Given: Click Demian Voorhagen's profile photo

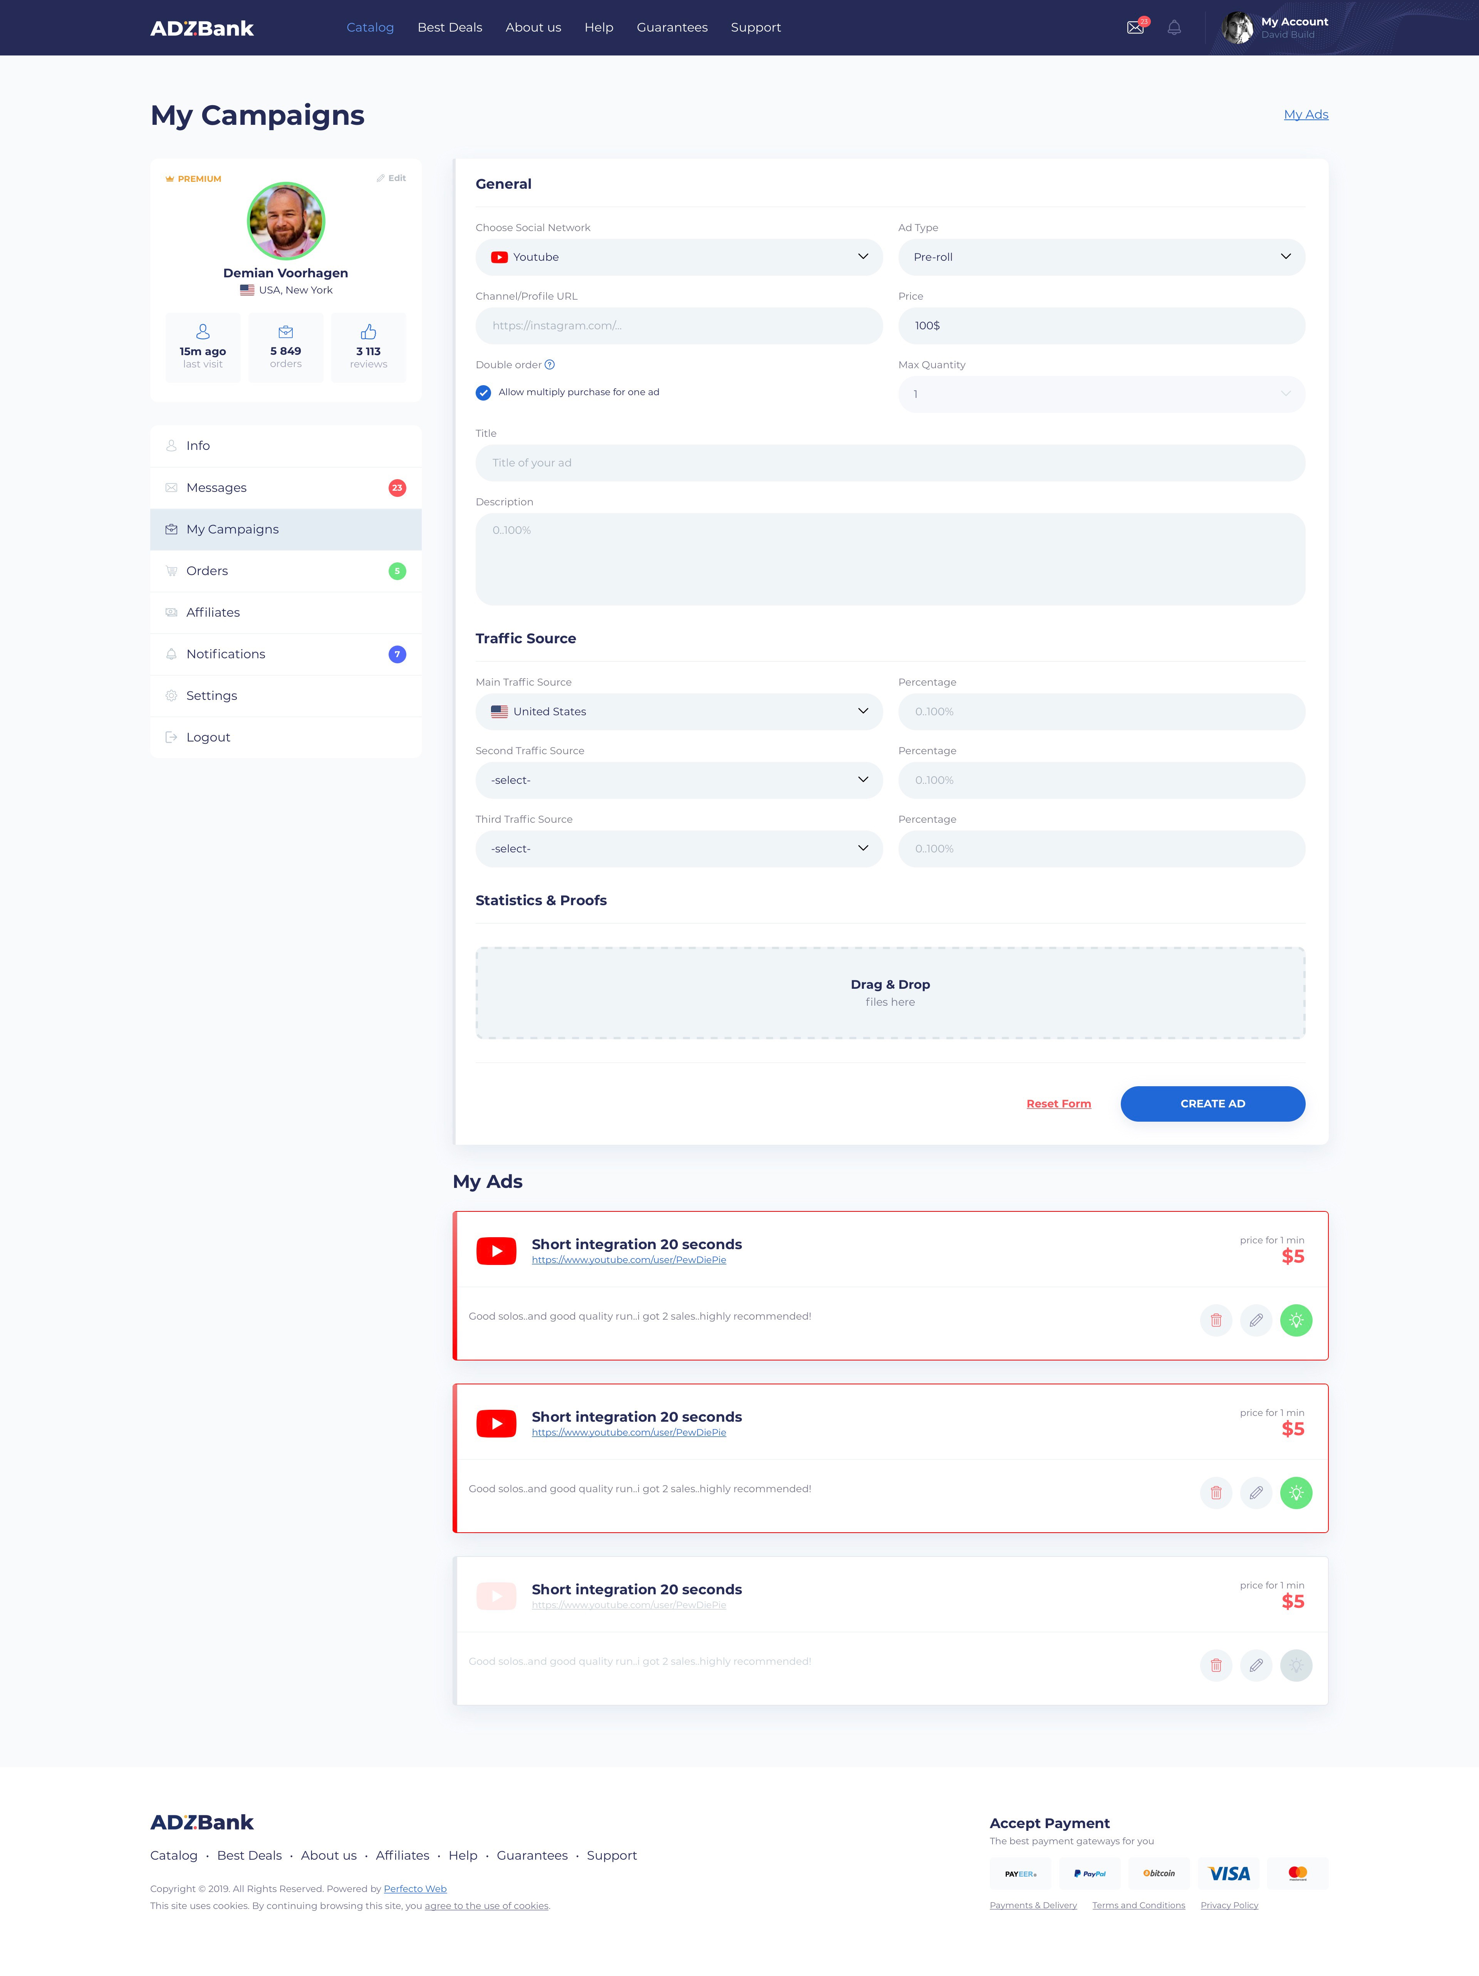Looking at the screenshot, I should pyautogui.click(x=286, y=221).
